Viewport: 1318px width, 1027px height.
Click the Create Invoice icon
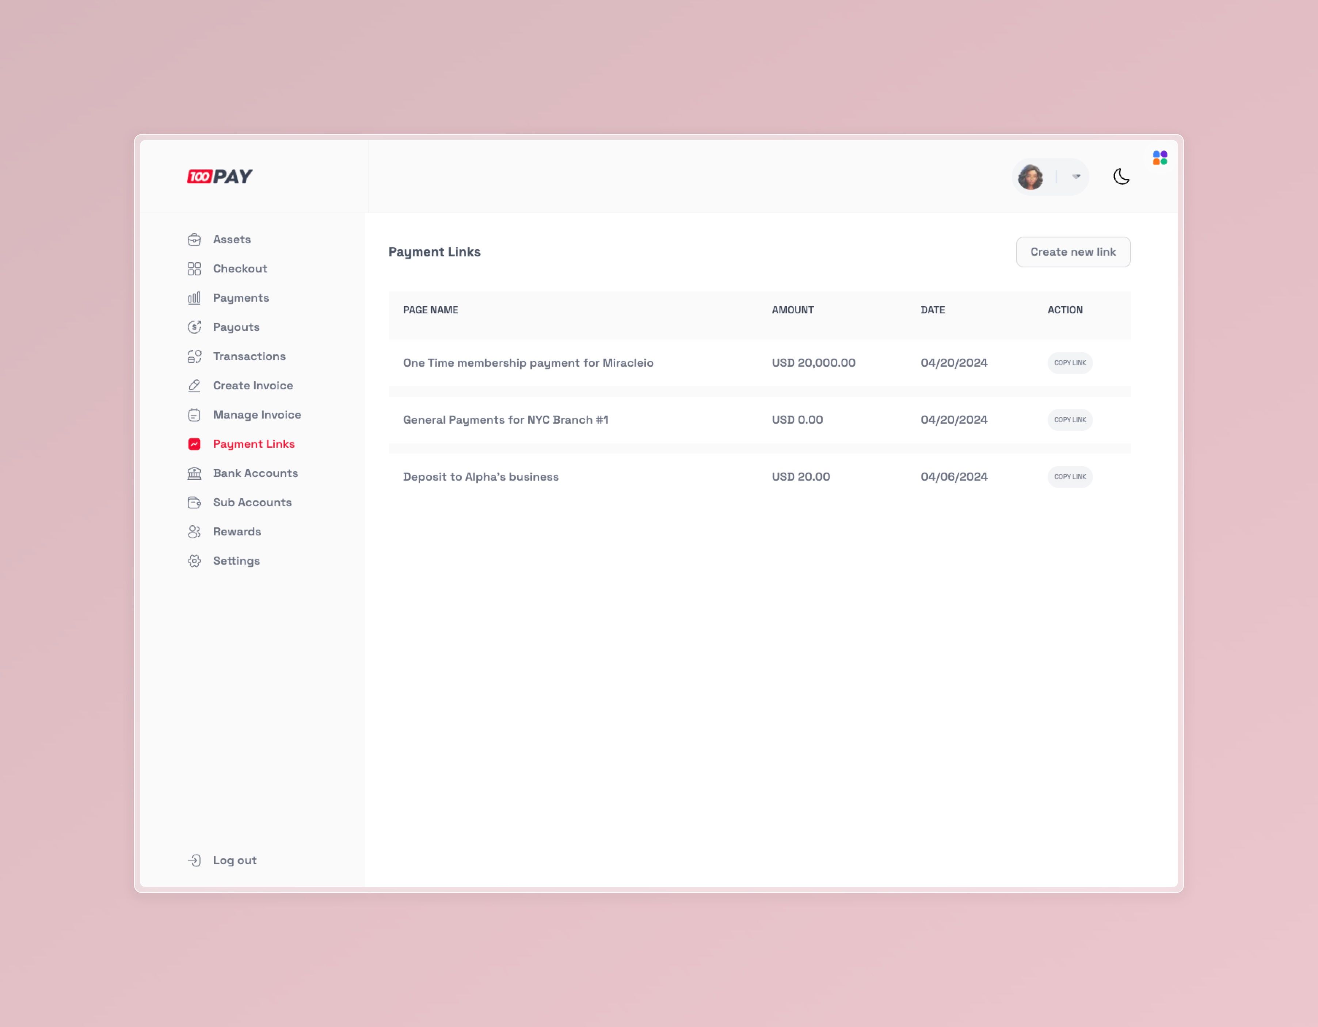(x=194, y=385)
